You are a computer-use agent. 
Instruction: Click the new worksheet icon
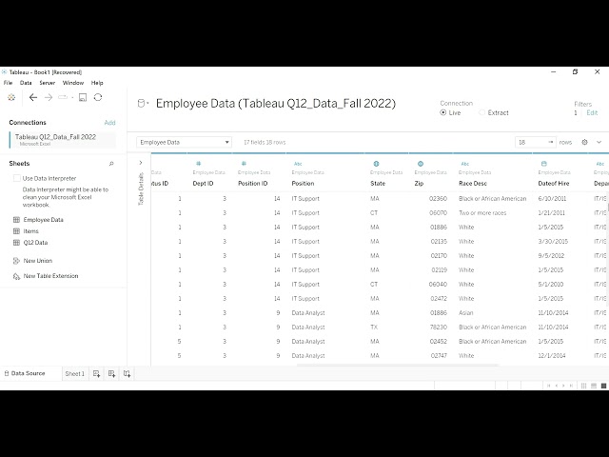point(97,374)
